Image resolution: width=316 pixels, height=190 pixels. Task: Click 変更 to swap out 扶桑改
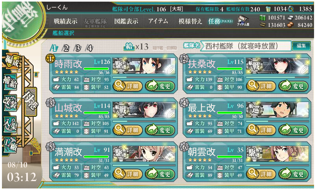[x=293, y=86]
